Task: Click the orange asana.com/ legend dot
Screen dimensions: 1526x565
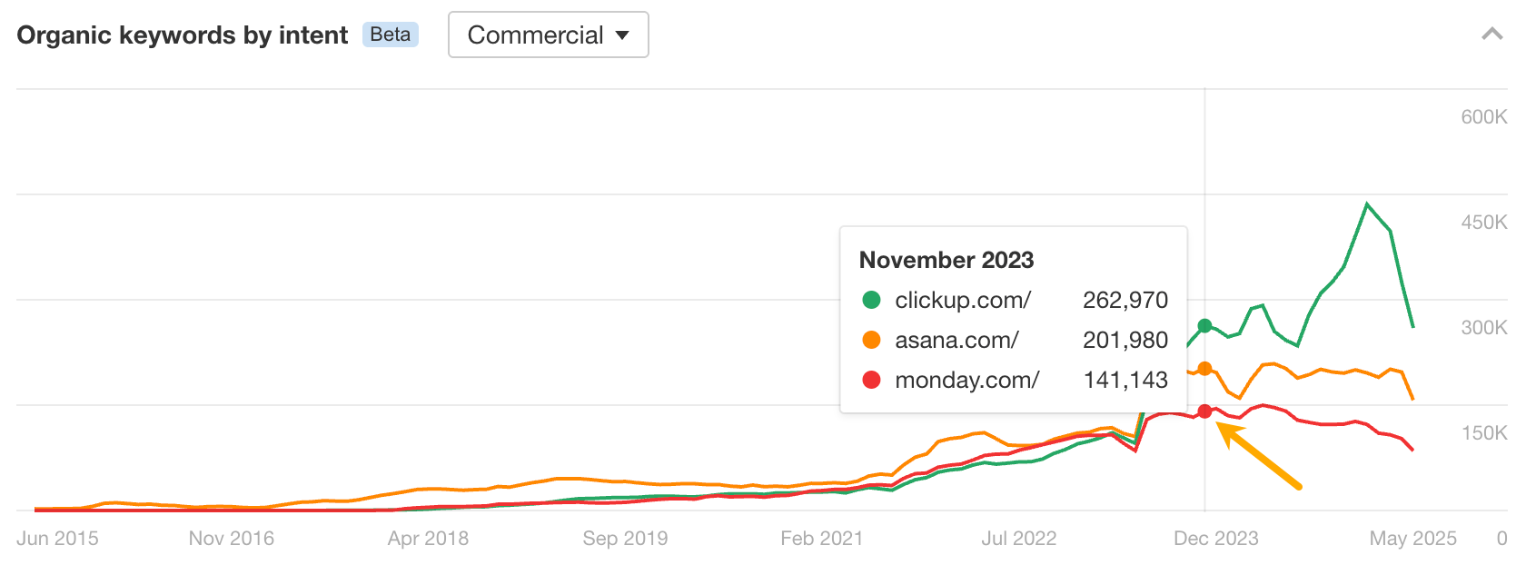Action: point(871,340)
